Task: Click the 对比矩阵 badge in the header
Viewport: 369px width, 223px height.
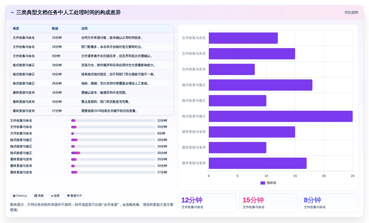Action: coord(351,13)
